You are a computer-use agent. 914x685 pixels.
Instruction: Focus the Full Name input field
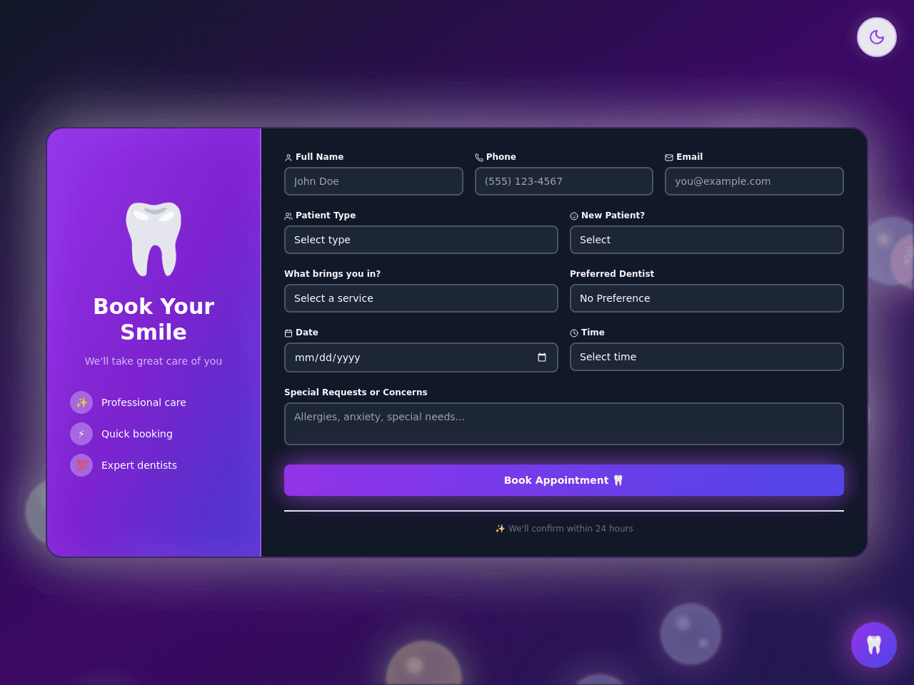tap(373, 181)
